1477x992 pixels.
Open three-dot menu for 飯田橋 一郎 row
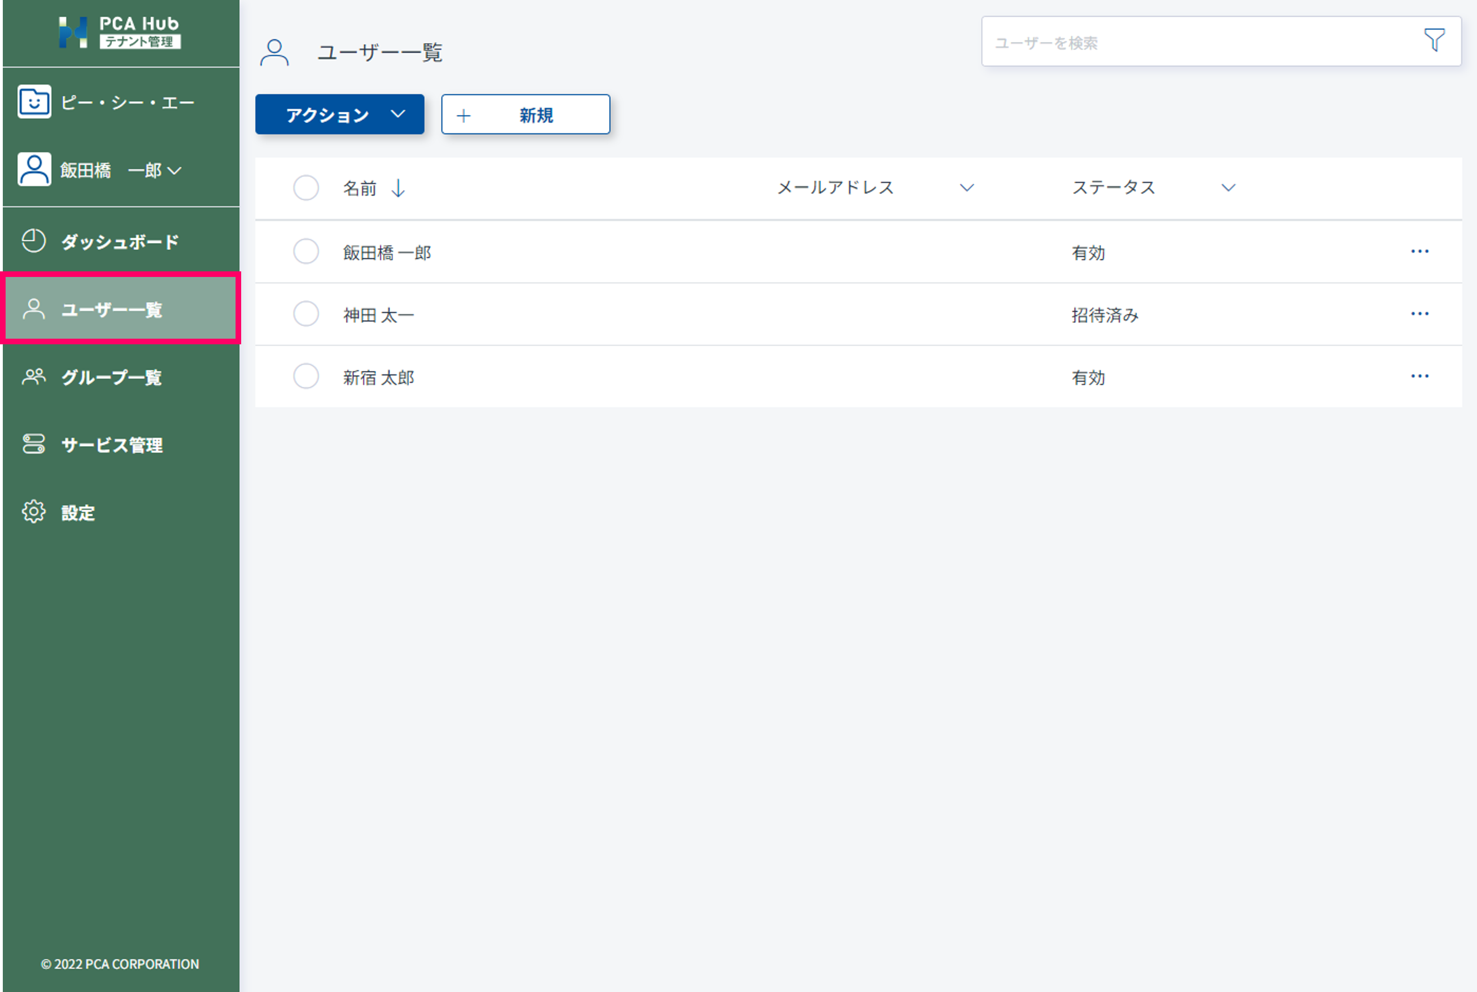pos(1419,252)
